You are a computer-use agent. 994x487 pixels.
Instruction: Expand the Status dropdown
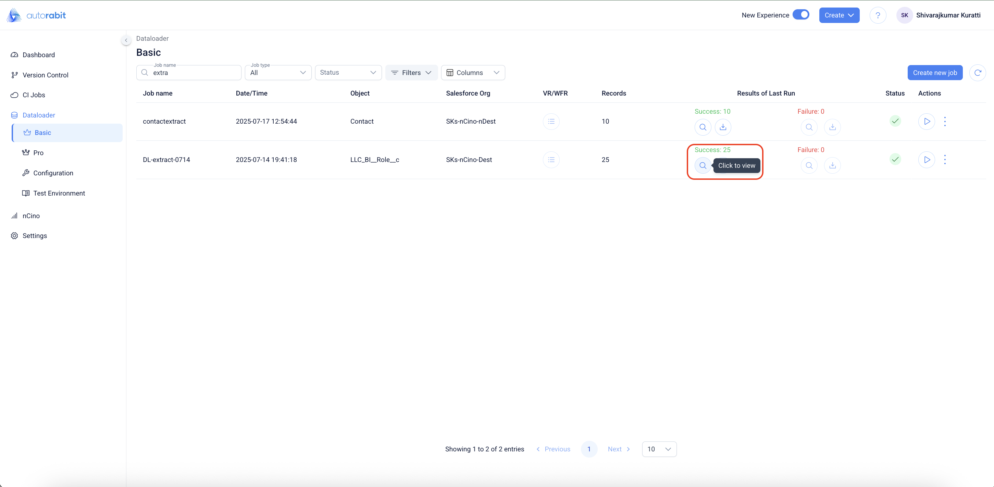(x=348, y=73)
